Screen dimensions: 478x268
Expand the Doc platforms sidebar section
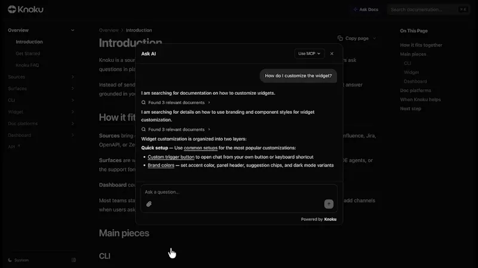(72, 124)
